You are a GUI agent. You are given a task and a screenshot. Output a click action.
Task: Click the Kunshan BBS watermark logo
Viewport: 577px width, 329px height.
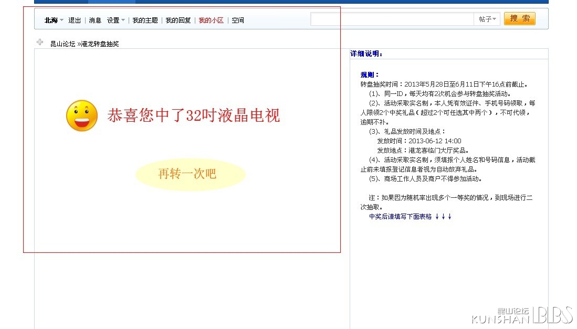(x=521, y=315)
